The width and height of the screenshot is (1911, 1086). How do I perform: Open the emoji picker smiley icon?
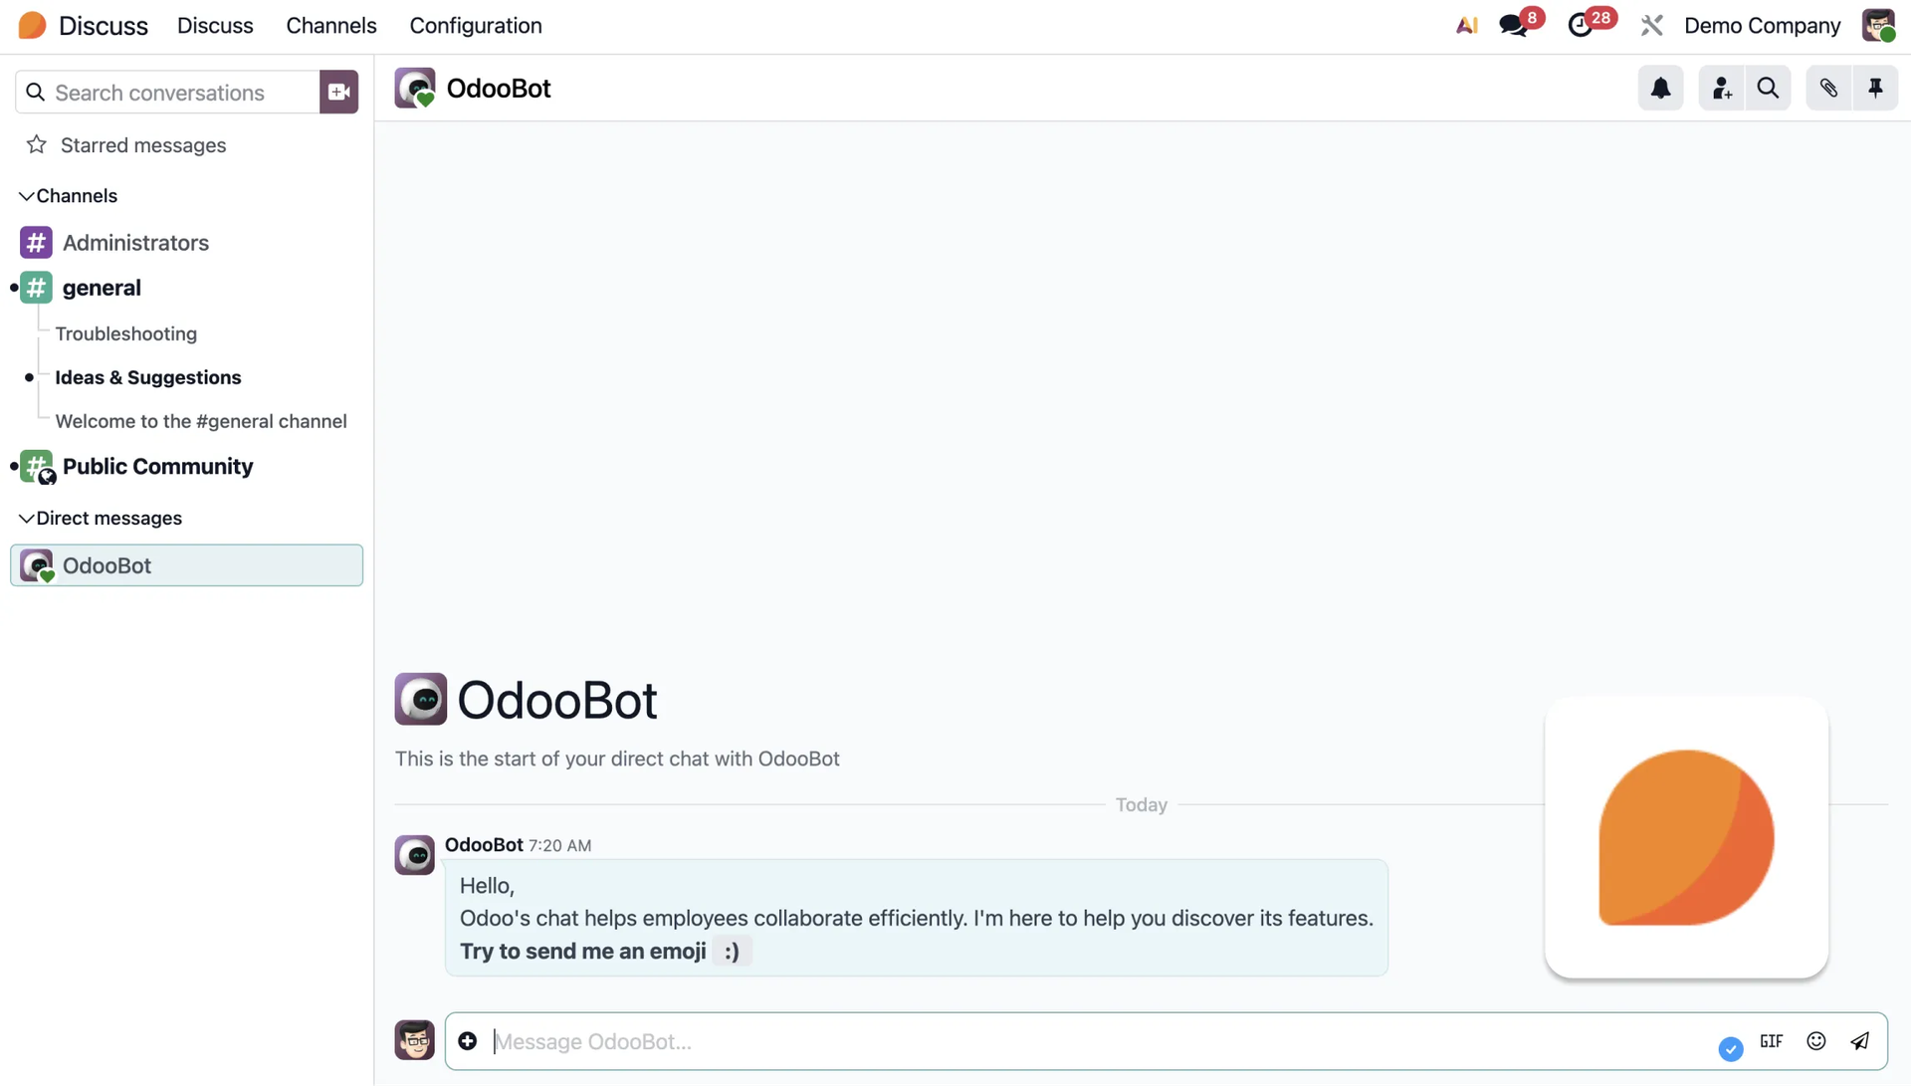coord(1816,1041)
